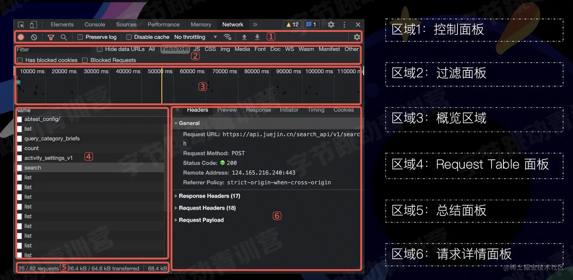Open DevTools settings gear beside the message badge
The height and width of the screenshot is (280, 573).
(x=331, y=25)
